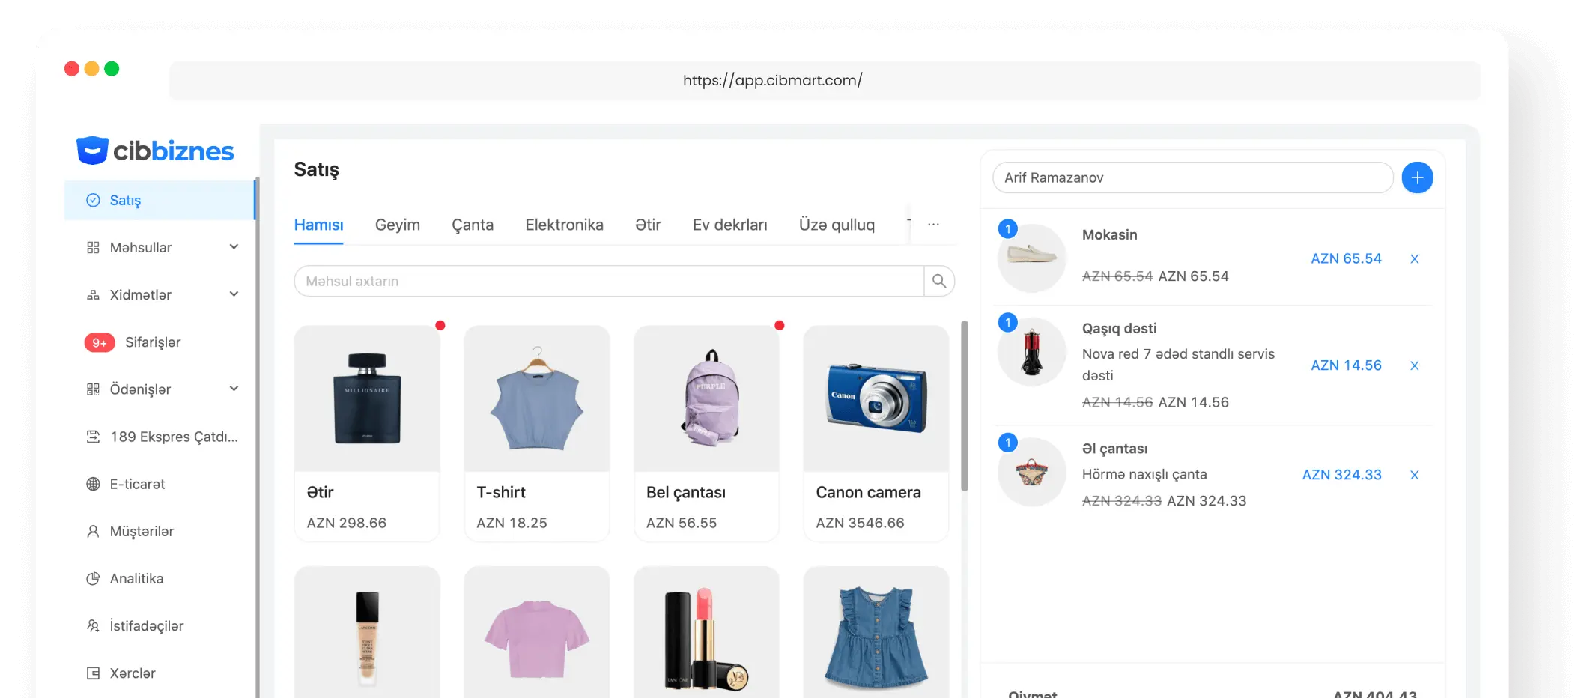Click the blue plus button beside customer field
The height and width of the screenshot is (698, 1593).
(x=1416, y=177)
